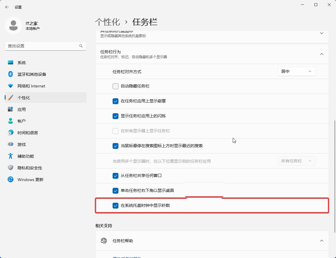336x258 pixels.
Task: Open the 任务栏对齐方式 dropdown showing 居中
Action: pyautogui.click(x=296, y=71)
